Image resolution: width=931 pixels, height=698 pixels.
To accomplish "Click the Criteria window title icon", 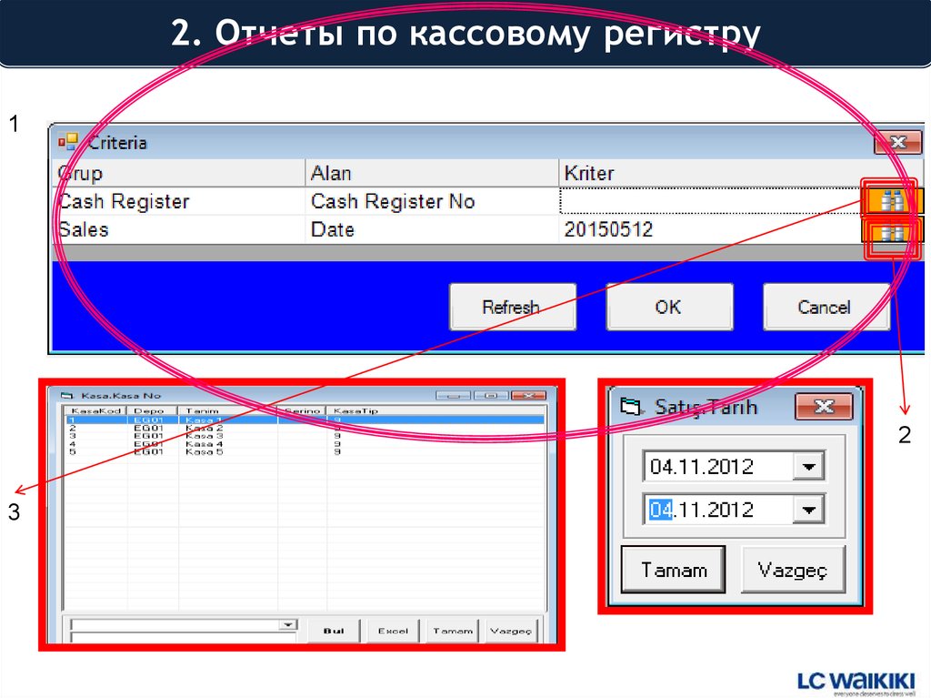I will 67,142.
